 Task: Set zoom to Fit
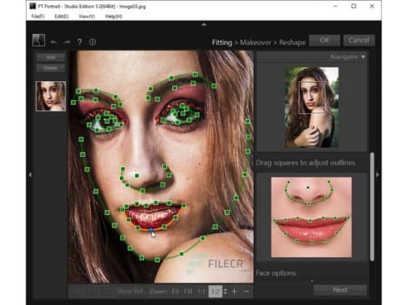tap(175, 291)
